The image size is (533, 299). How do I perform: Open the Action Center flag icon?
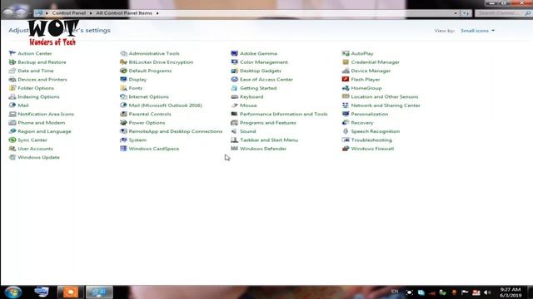click(12, 53)
